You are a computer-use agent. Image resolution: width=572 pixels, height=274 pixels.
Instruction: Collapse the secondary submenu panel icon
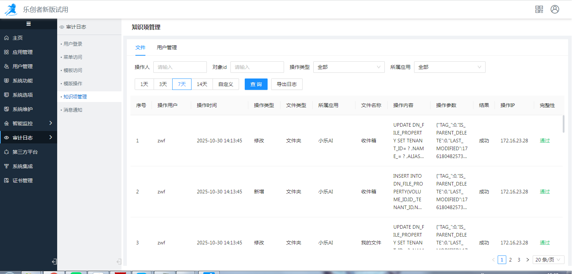pyautogui.click(x=119, y=262)
